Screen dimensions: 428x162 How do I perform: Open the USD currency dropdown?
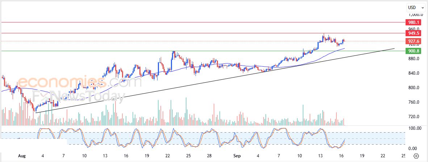tap(416, 8)
